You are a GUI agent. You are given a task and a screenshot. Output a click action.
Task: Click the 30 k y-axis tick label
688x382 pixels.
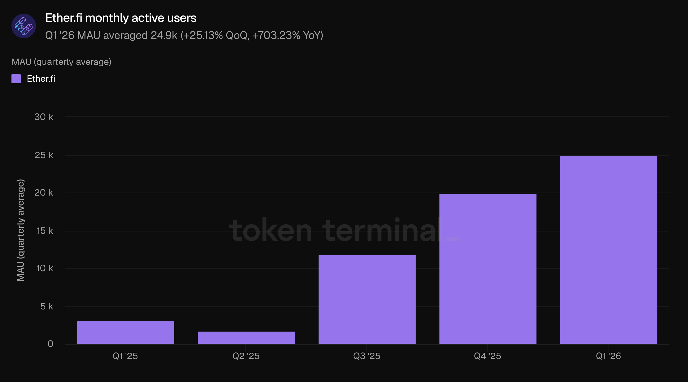tap(44, 117)
